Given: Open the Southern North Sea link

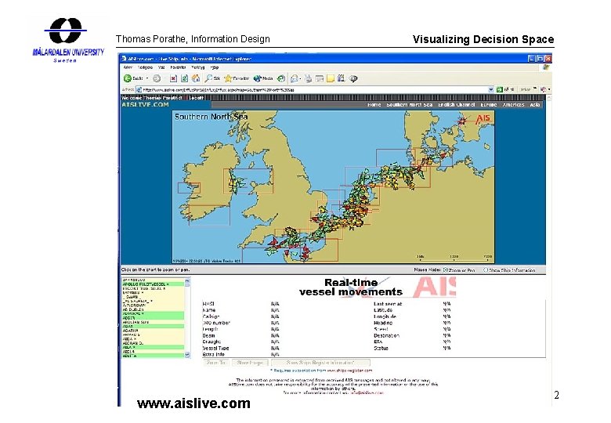Looking at the screenshot, I should (x=409, y=105).
